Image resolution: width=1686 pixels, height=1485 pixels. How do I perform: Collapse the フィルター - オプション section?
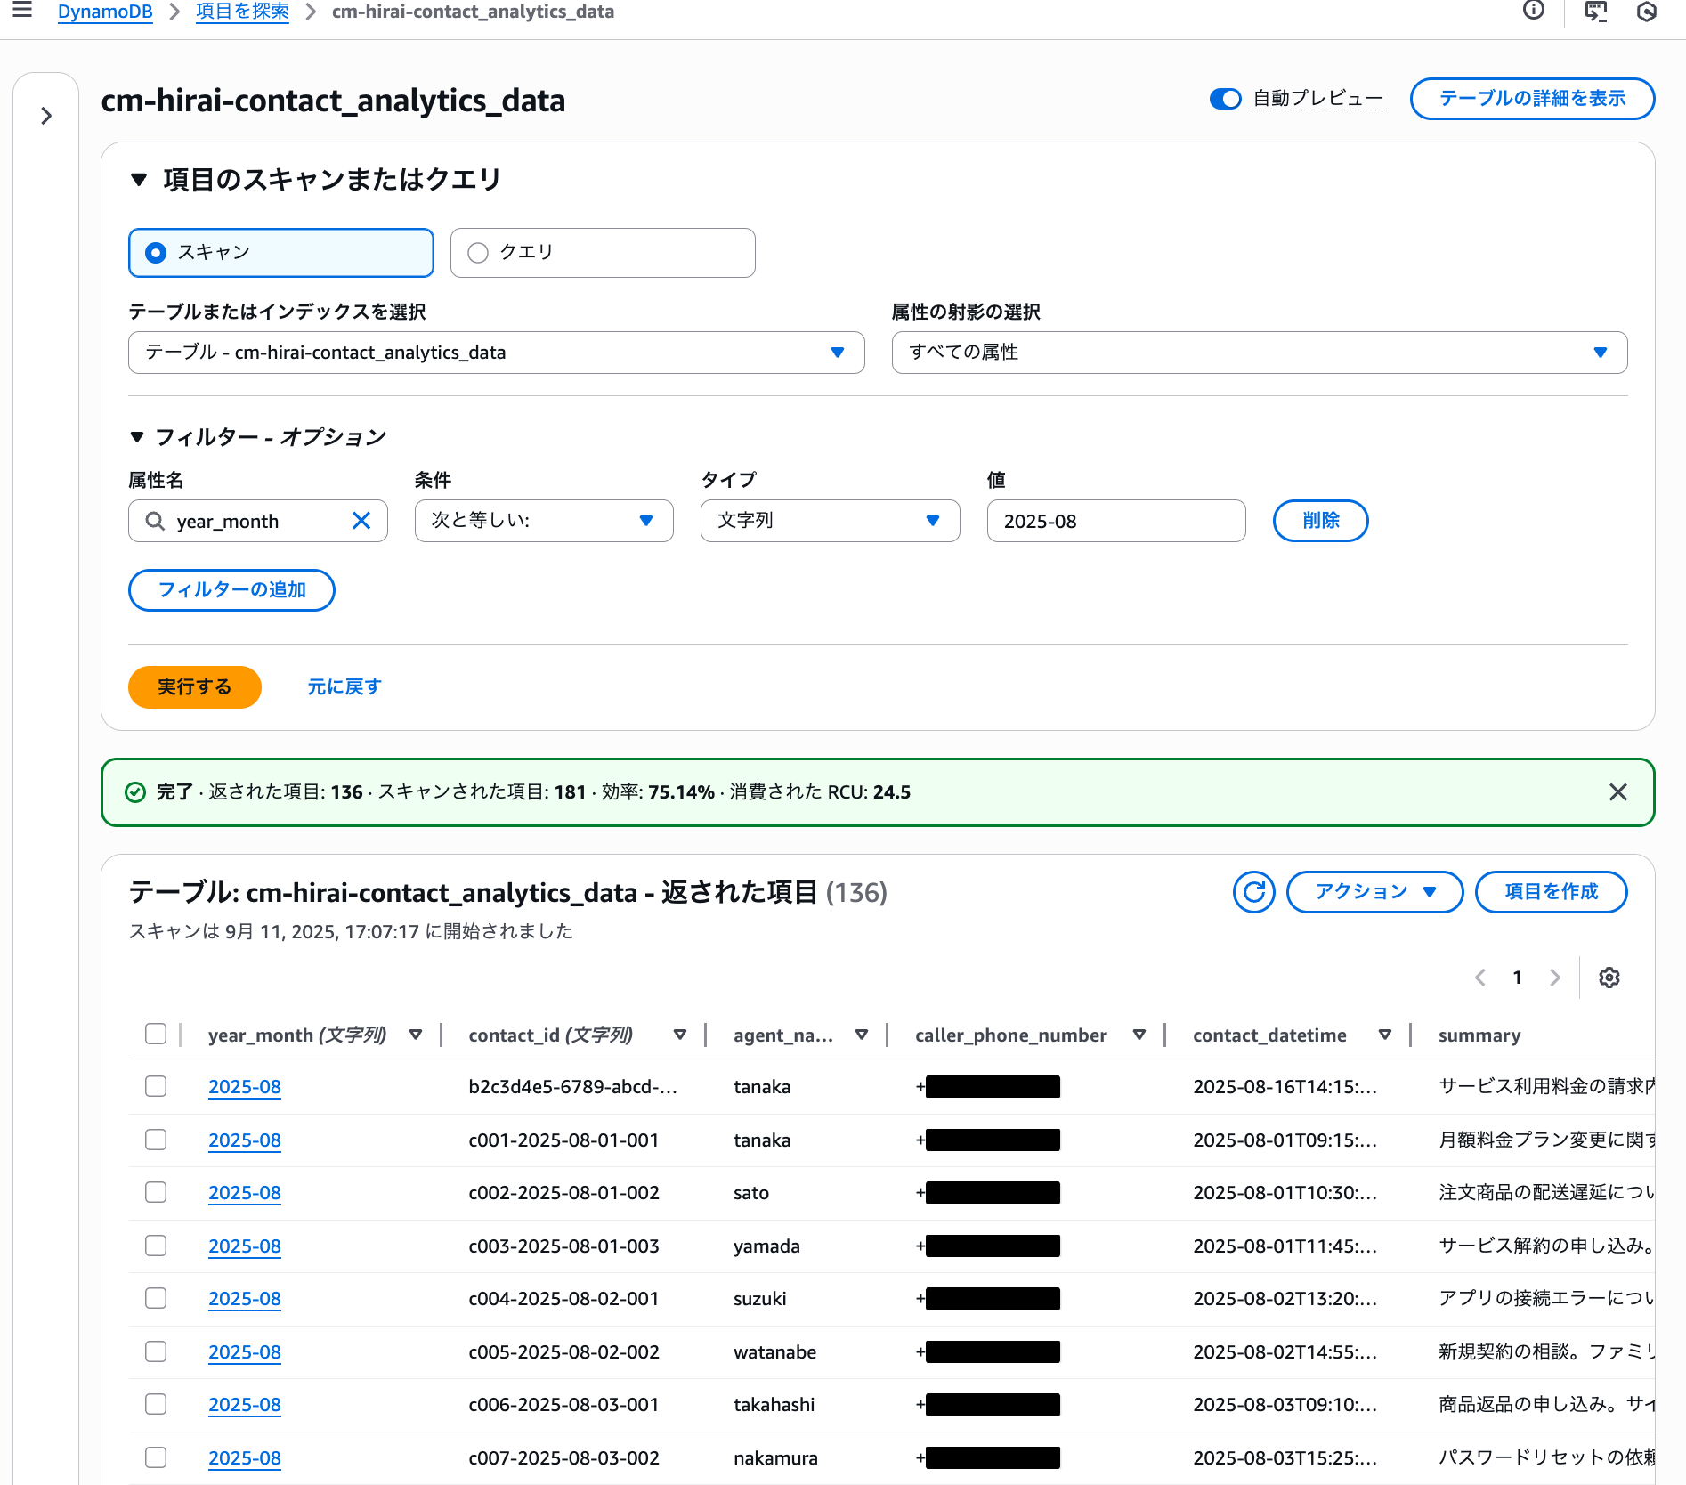pos(137,437)
